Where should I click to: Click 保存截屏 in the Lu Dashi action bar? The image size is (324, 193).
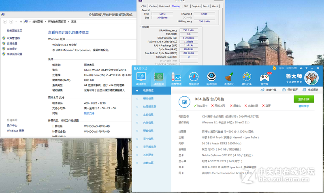[290, 90]
